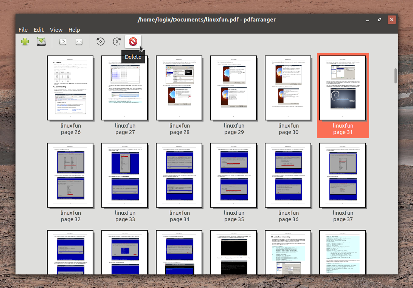
Task: Delete the selected page with the red icon
Action: click(x=133, y=42)
